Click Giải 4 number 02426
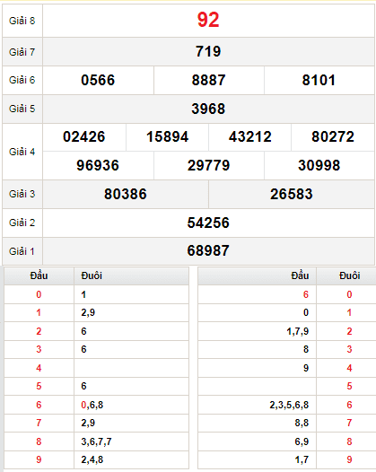 click(x=84, y=136)
